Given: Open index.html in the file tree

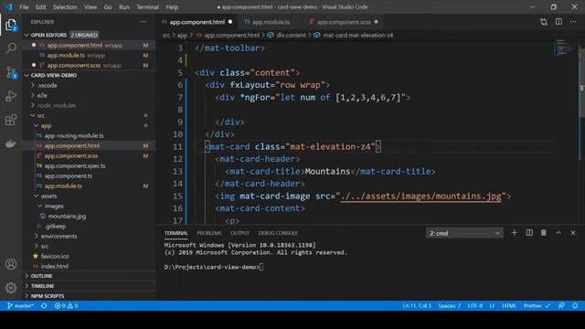Looking at the screenshot, I should click(55, 266).
